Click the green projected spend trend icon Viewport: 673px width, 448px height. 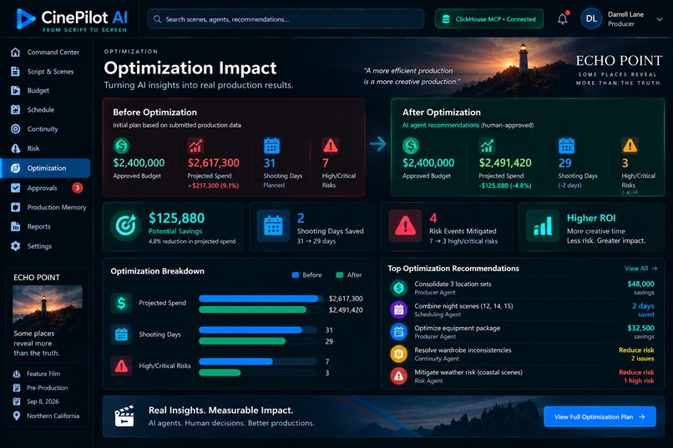(x=487, y=146)
